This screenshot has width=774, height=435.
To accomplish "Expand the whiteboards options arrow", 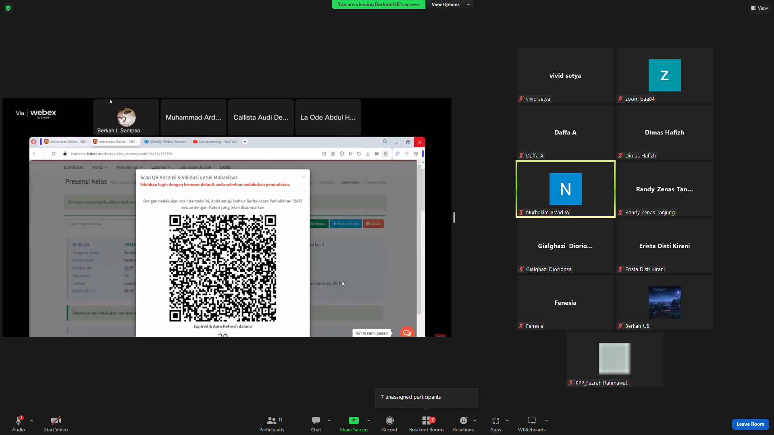I will pyautogui.click(x=547, y=420).
